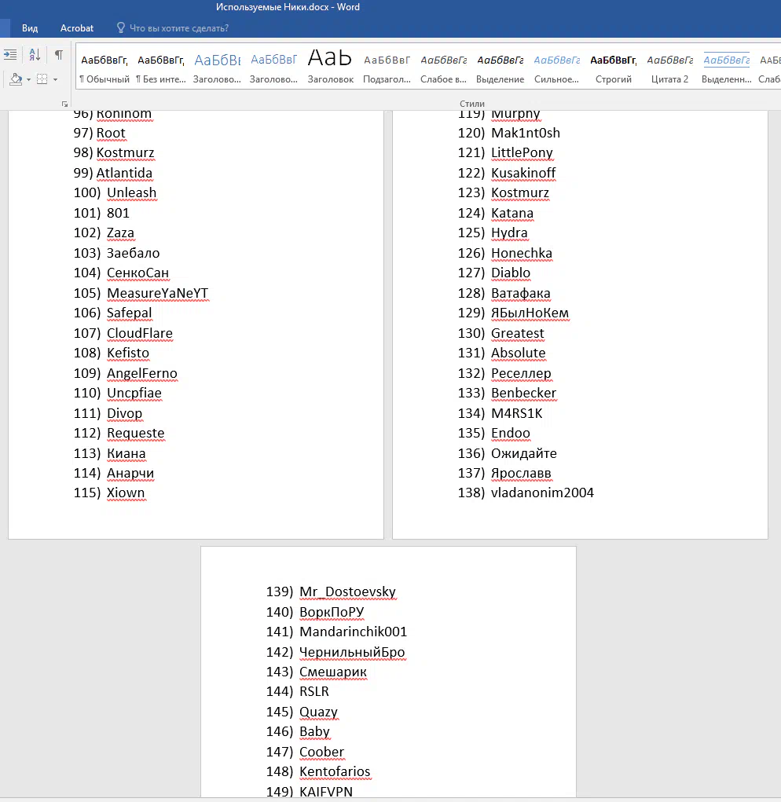Click list entry 107) CloudFlare
Viewport: 781px width, 802px height.
(123, 333)
